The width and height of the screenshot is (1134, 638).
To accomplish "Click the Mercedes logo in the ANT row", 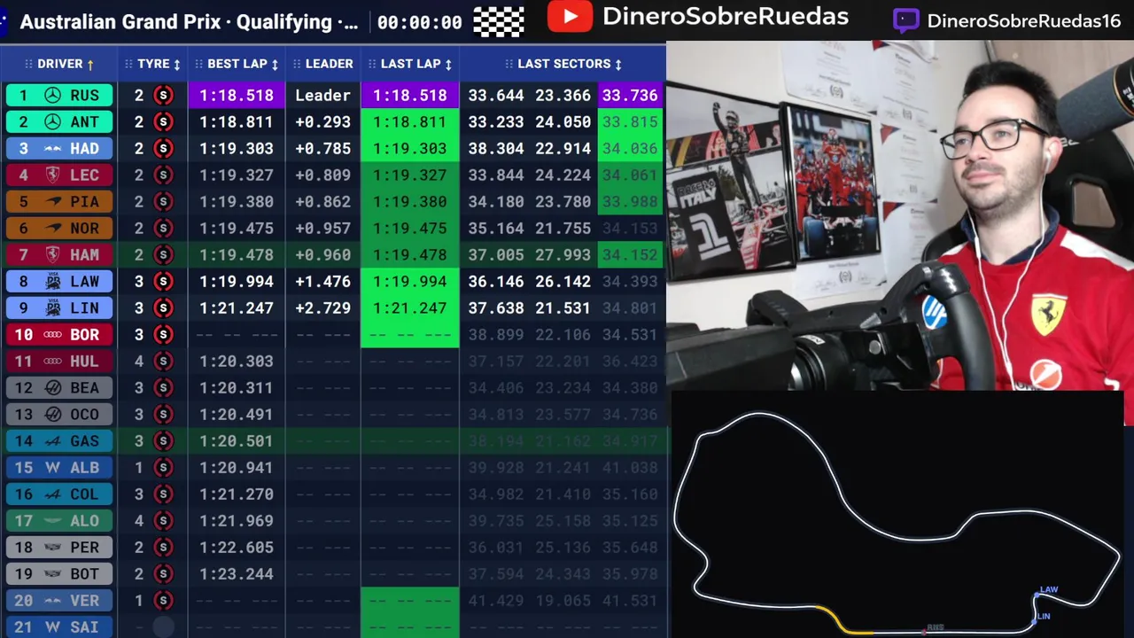I will tap(52, 121).
